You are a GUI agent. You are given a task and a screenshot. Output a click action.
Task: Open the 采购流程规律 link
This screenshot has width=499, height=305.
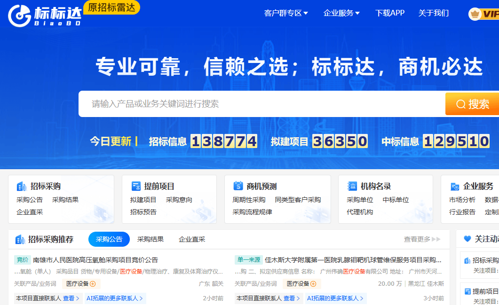pos(253,212)
